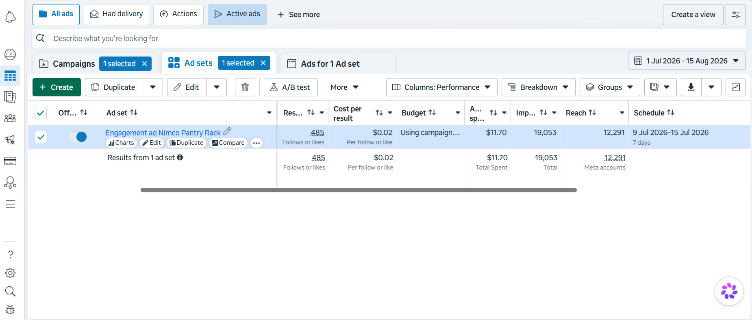Select the All ads view tab
This screenshot has width=752, height=320.
(x=56, y=14)
